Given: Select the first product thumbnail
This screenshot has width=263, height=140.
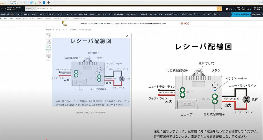Looking at the screenshot, I should click(48, 36).
